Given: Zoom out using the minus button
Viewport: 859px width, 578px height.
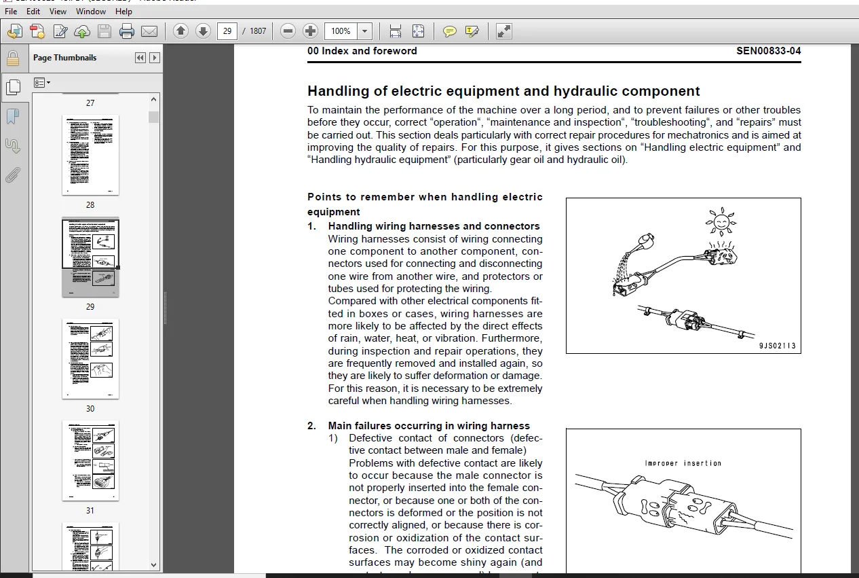Looking at the screenshot, I should tap(288, 31).
